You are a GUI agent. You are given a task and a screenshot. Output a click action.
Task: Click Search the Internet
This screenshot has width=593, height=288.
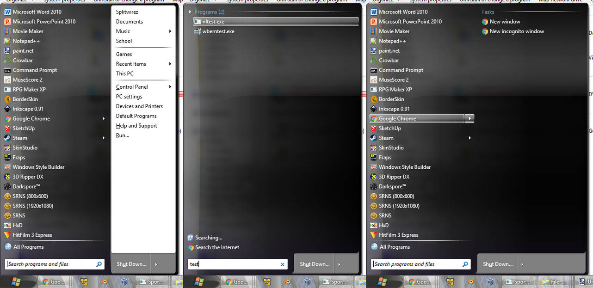(217, 247)
